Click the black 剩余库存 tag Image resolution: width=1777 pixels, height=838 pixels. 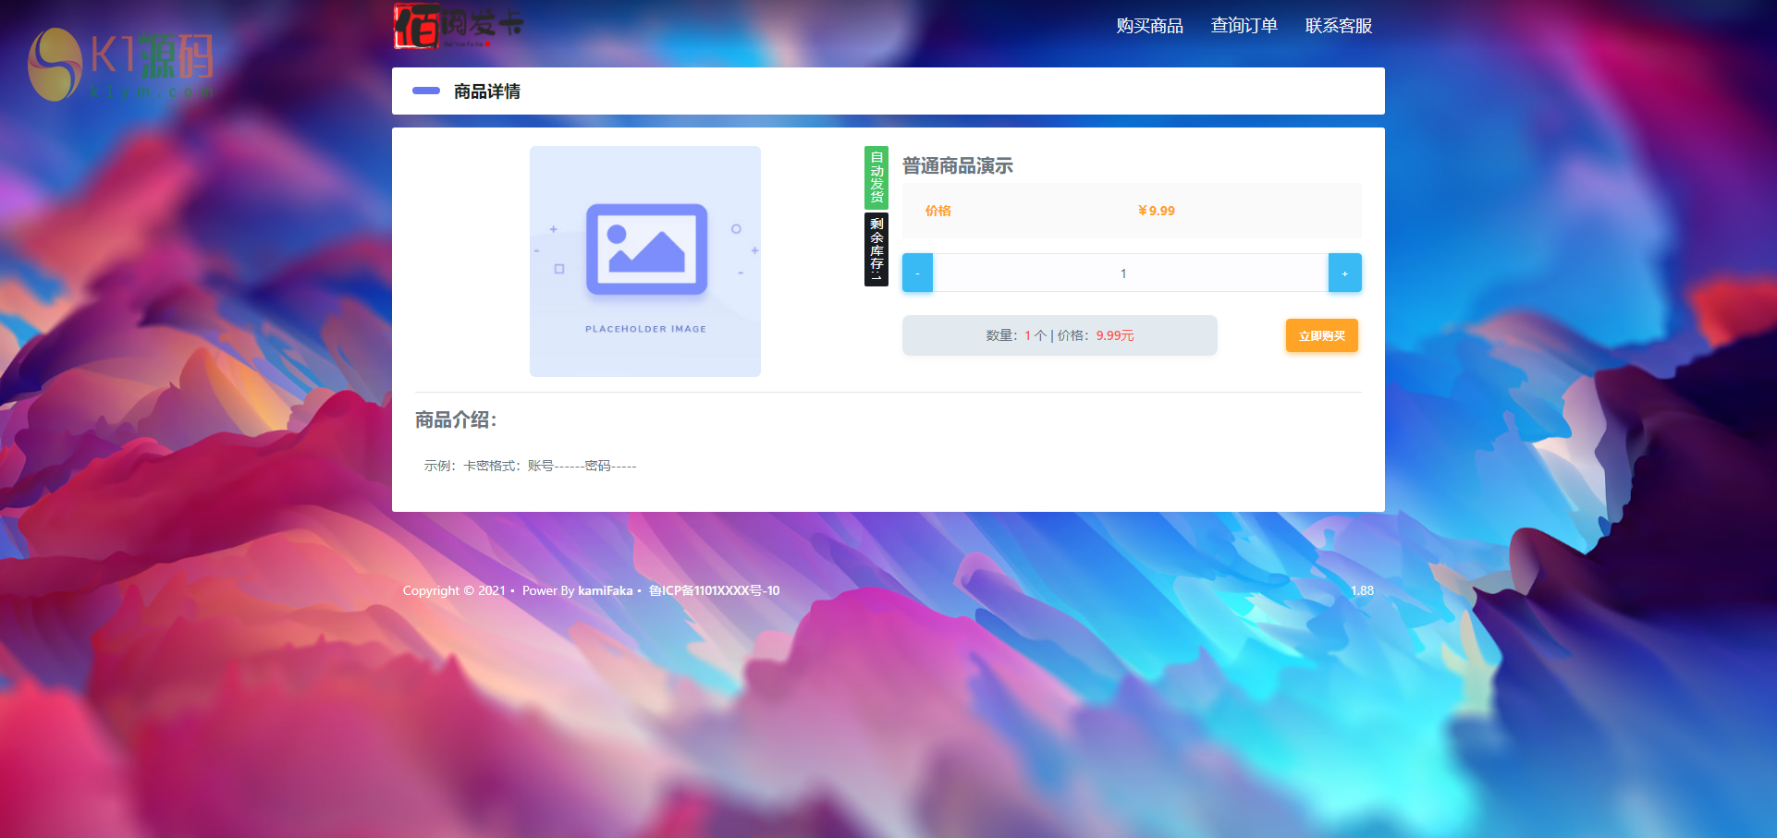[x=876, y=249]
